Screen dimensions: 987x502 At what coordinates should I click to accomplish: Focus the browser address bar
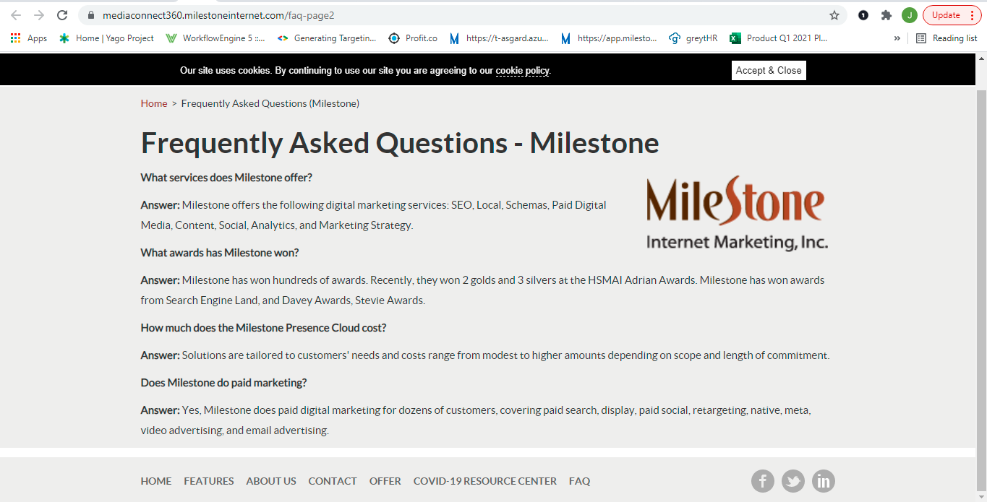click(x=463, y=15)
